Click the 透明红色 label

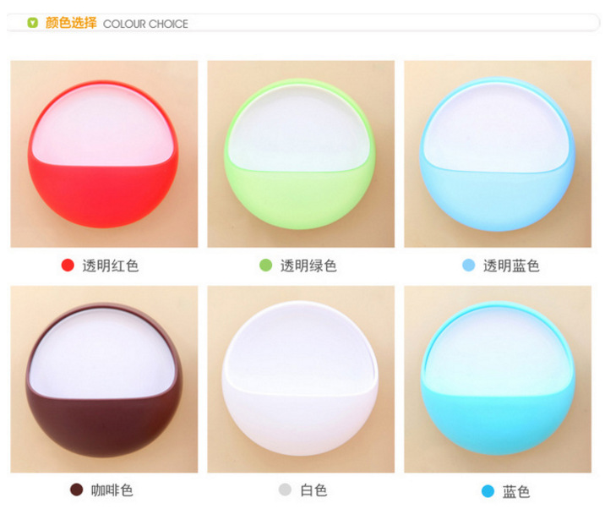click(111, 265)
